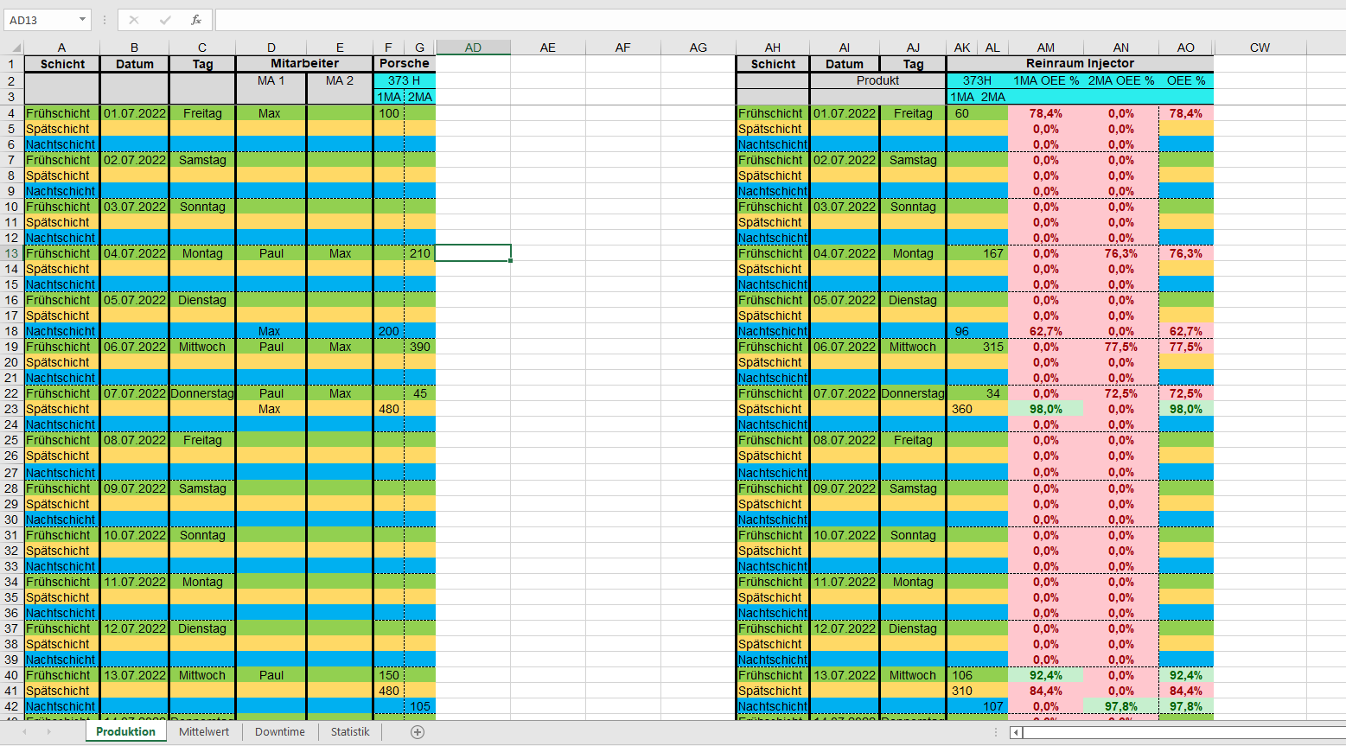This screenshot has height=746, width=1346.
Task: Select the date 13.07.2022 in column AI
Action: 845,675
